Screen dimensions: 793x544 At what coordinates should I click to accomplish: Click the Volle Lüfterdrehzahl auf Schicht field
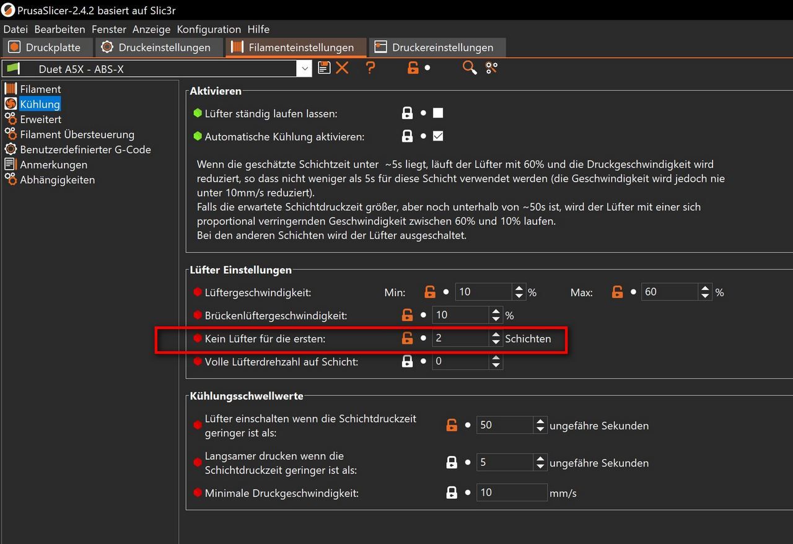pyautogui.click(x=461, y=361)
